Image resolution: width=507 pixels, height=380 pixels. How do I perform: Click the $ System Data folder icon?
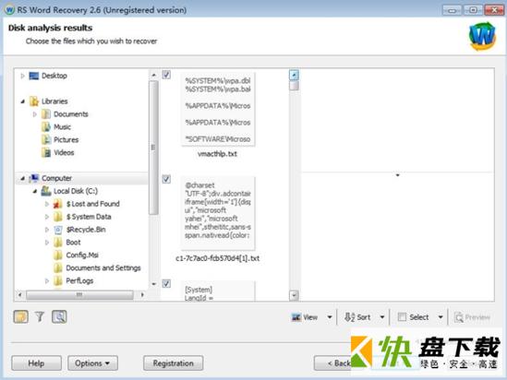[58, 217]
